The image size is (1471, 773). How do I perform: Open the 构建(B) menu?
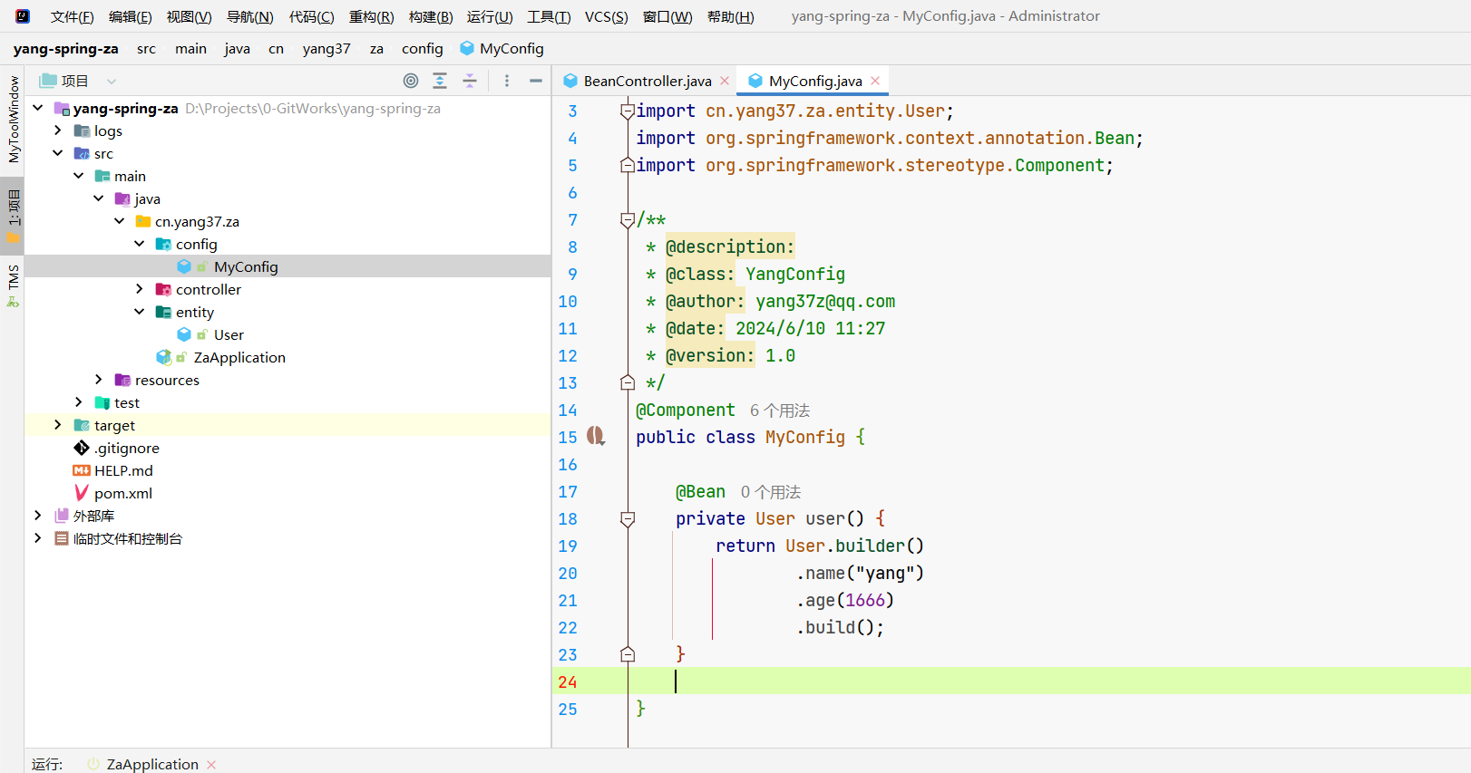431,16
